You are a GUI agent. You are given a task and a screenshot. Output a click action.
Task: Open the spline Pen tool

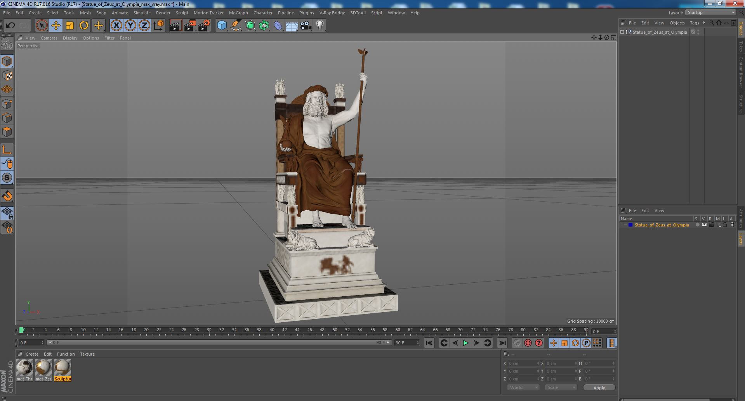[x=236, y=26]
